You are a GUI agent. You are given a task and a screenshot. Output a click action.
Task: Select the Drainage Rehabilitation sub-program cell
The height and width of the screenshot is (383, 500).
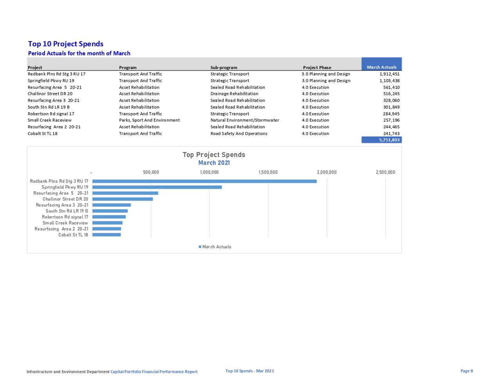pos(234,94)
